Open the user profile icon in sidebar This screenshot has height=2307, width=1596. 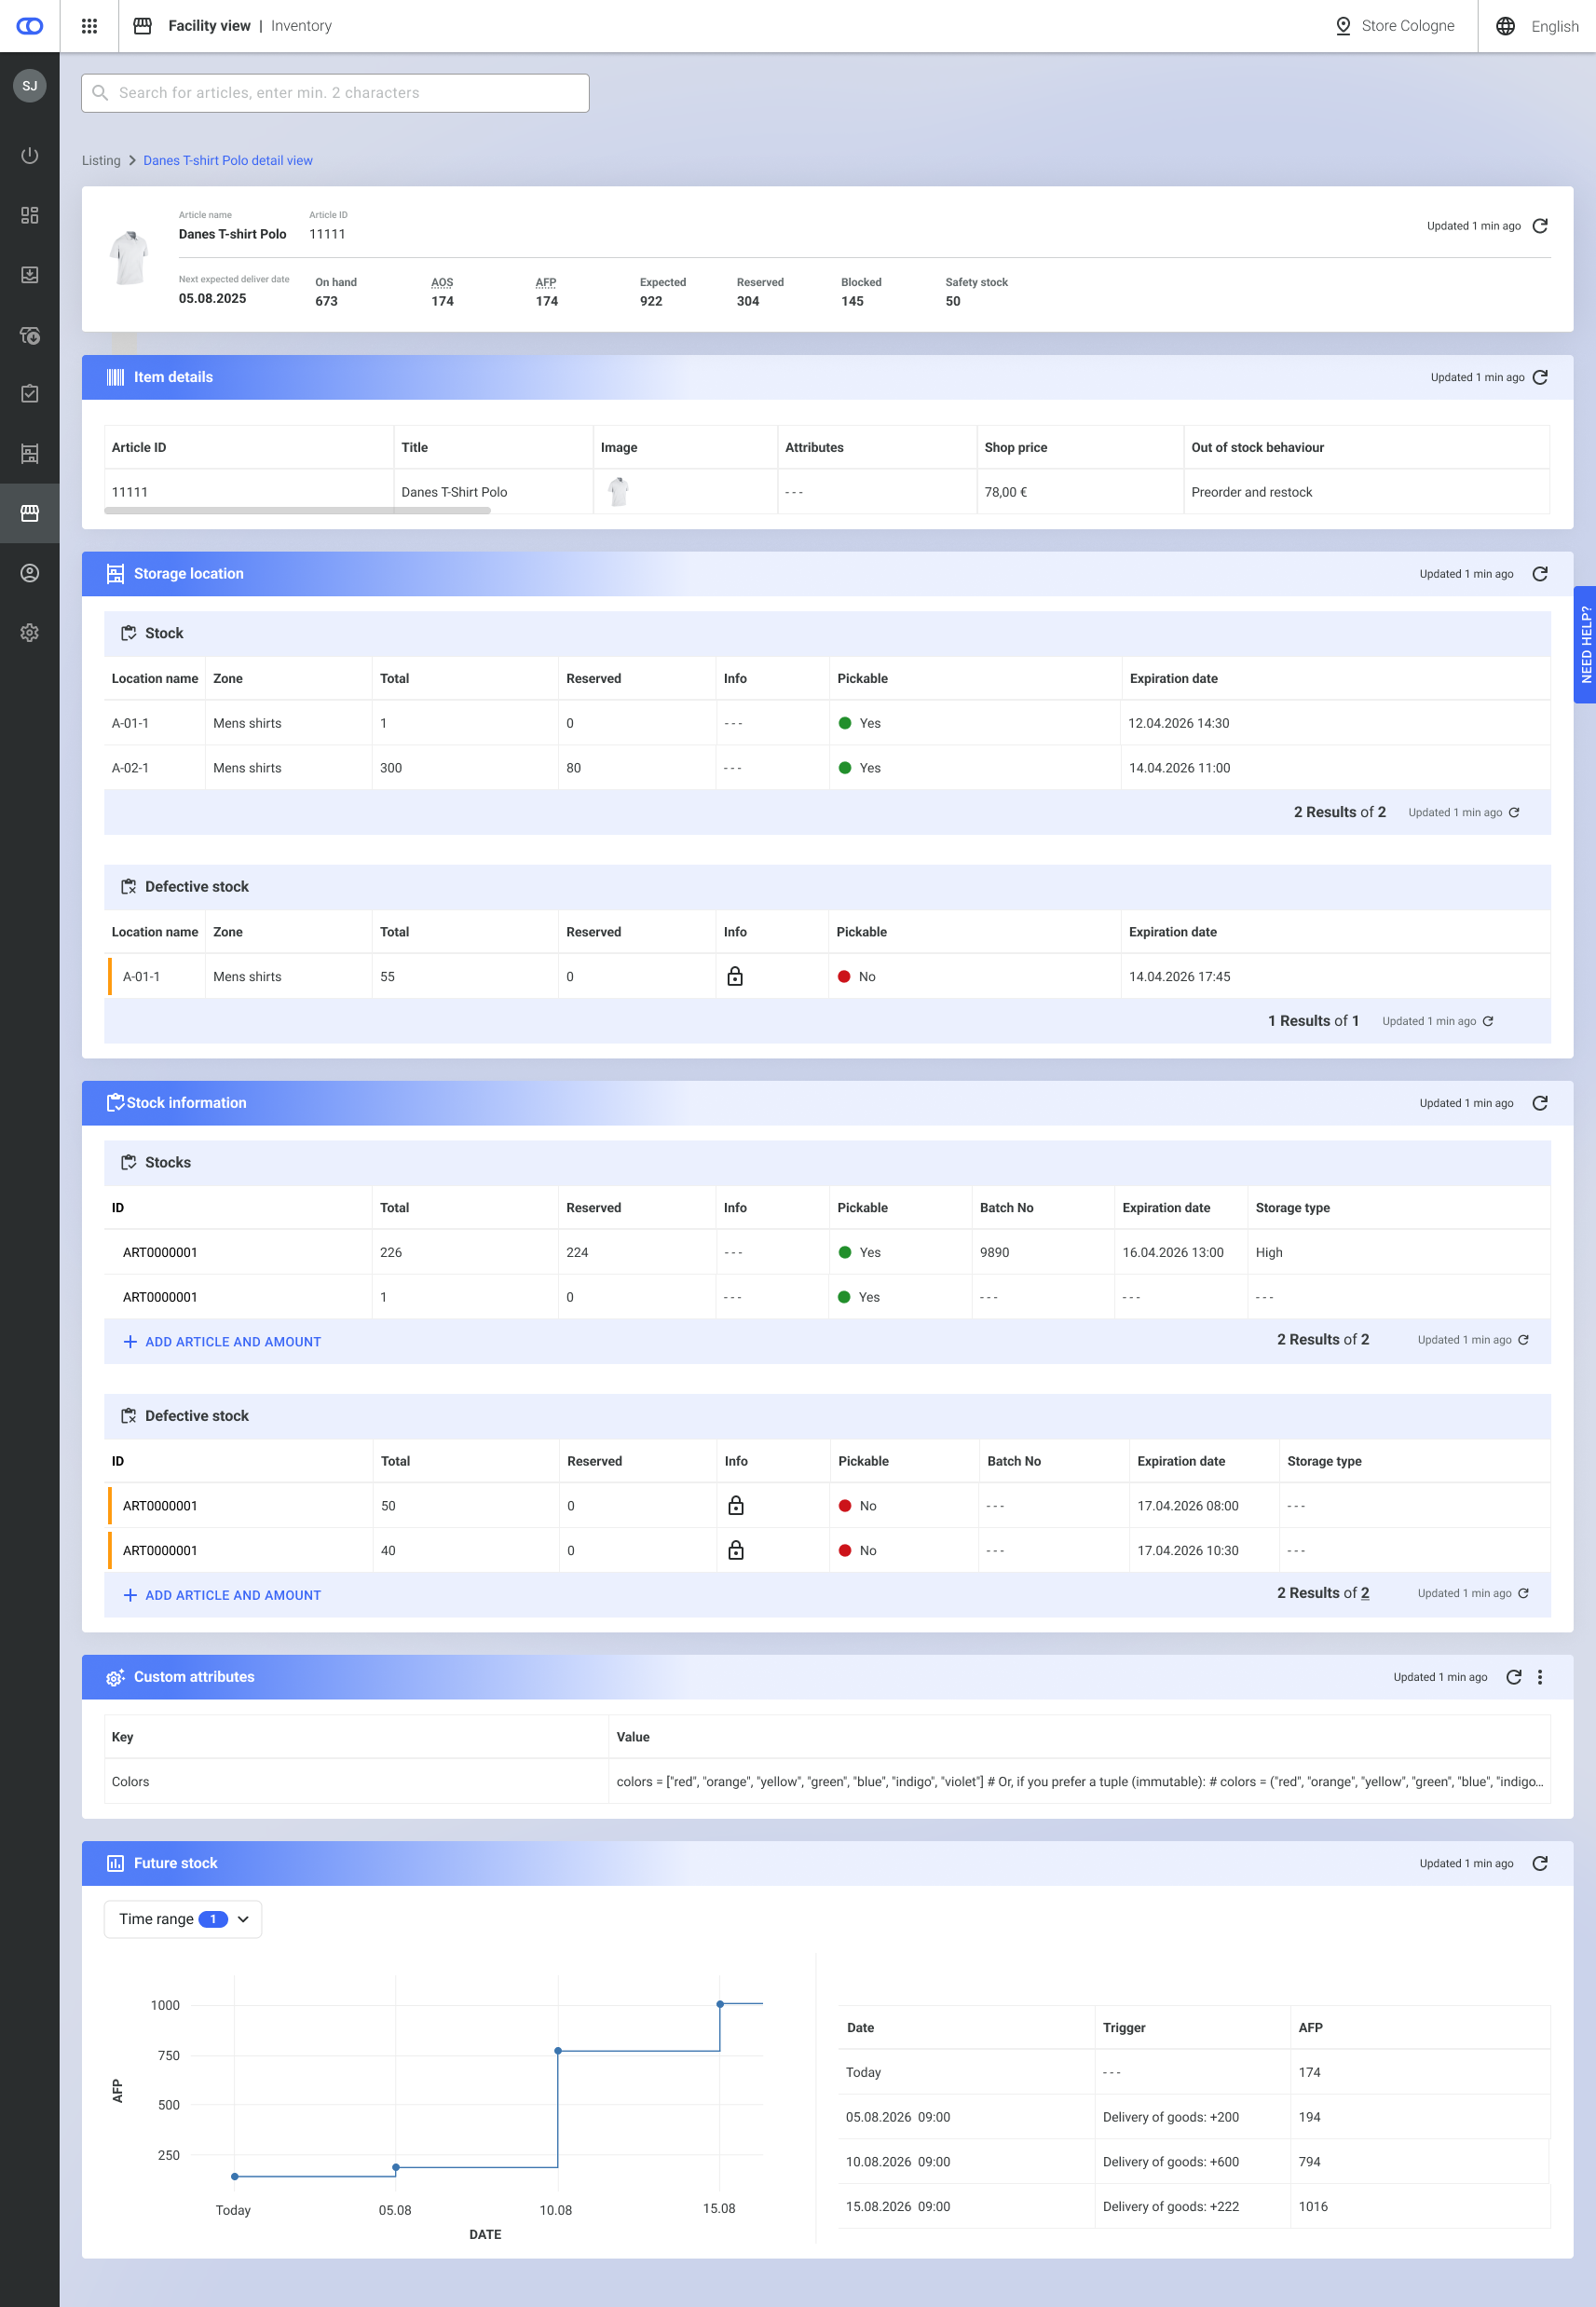click(30, 573)
